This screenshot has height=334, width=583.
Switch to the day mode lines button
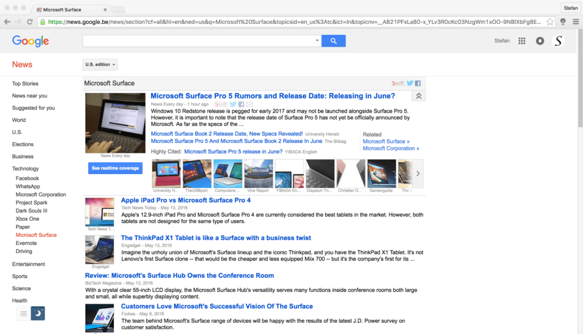tap(23, 313)
